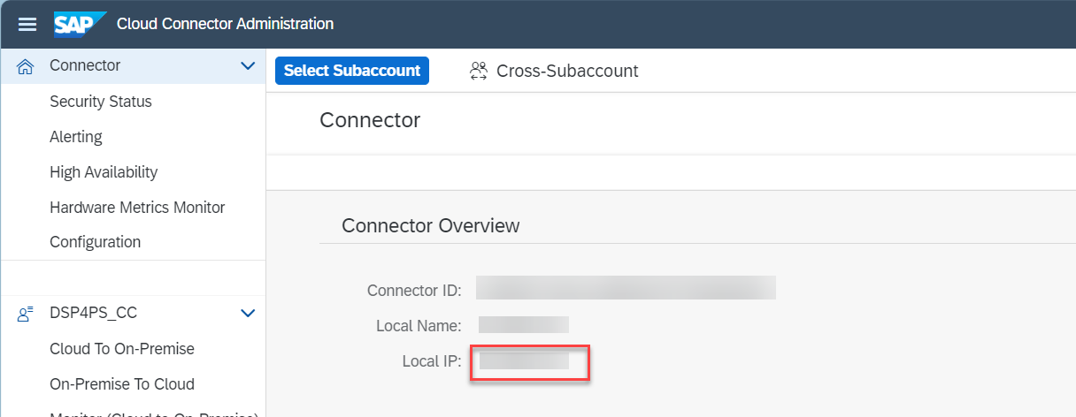
Task: Click the Cross-Subaccount people icon
Action: pyautogui.click(x=479, y=71)
